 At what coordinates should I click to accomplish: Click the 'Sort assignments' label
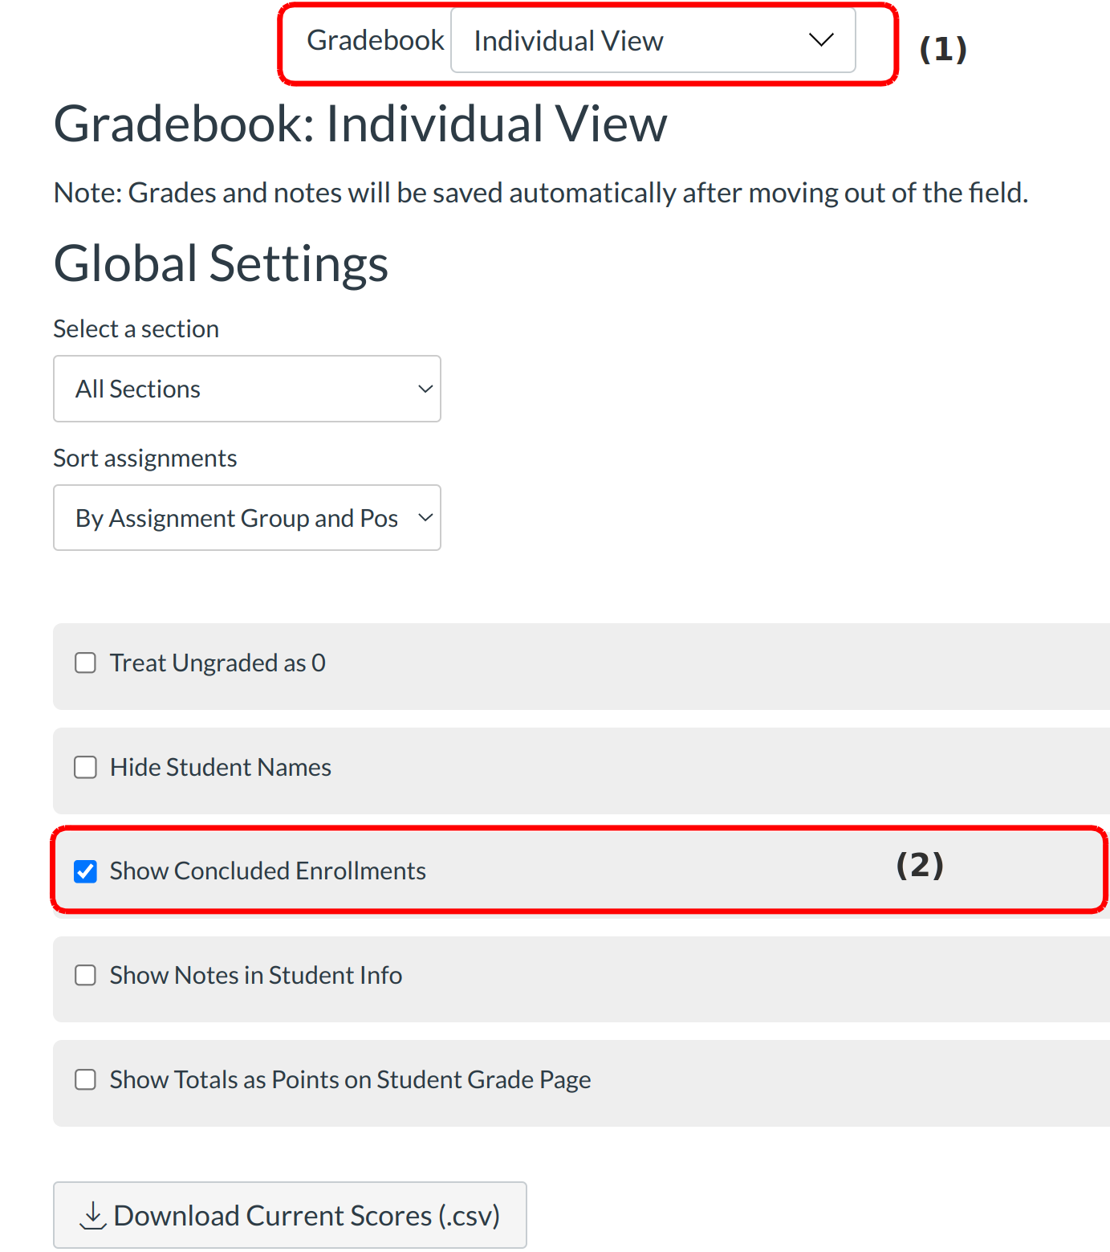[144, 458]
